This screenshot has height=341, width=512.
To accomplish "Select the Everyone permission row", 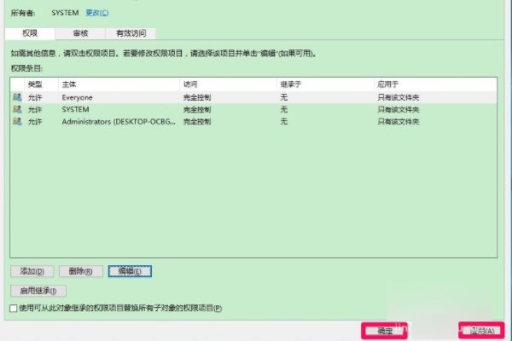I will (253, 97).
